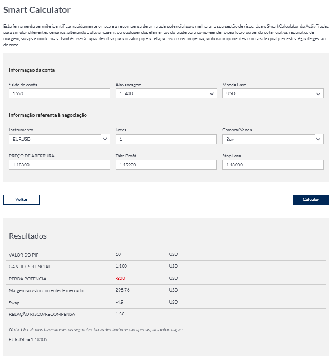Click the Smart Calculator heading
Screen dimensions: 333x360
tap(37, 10)
